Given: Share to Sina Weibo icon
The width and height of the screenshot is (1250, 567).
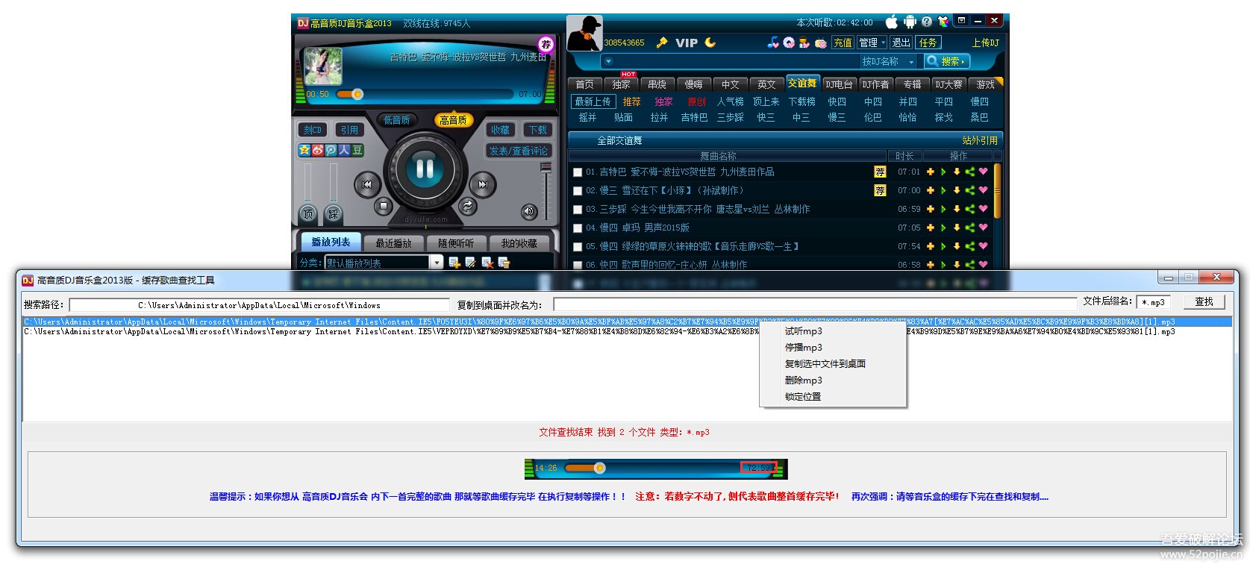Looking at the screenshot, I should coord(318,150).
